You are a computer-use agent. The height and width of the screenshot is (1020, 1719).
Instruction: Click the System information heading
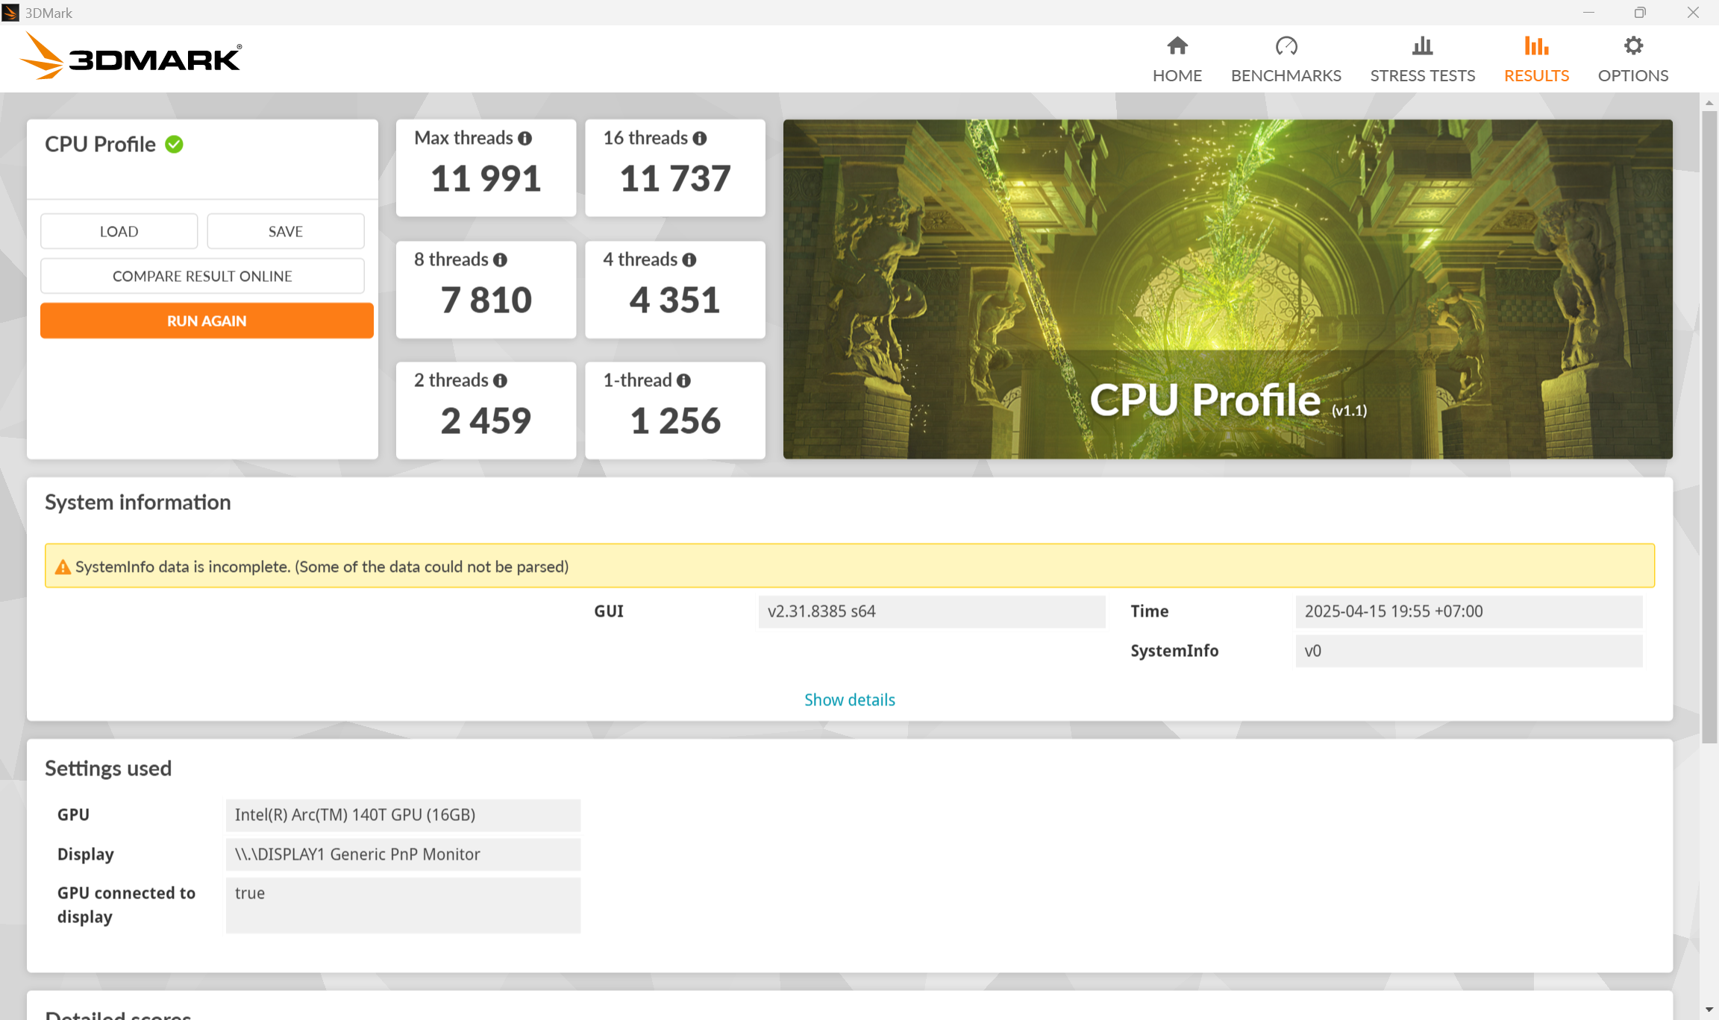(138, 503)
